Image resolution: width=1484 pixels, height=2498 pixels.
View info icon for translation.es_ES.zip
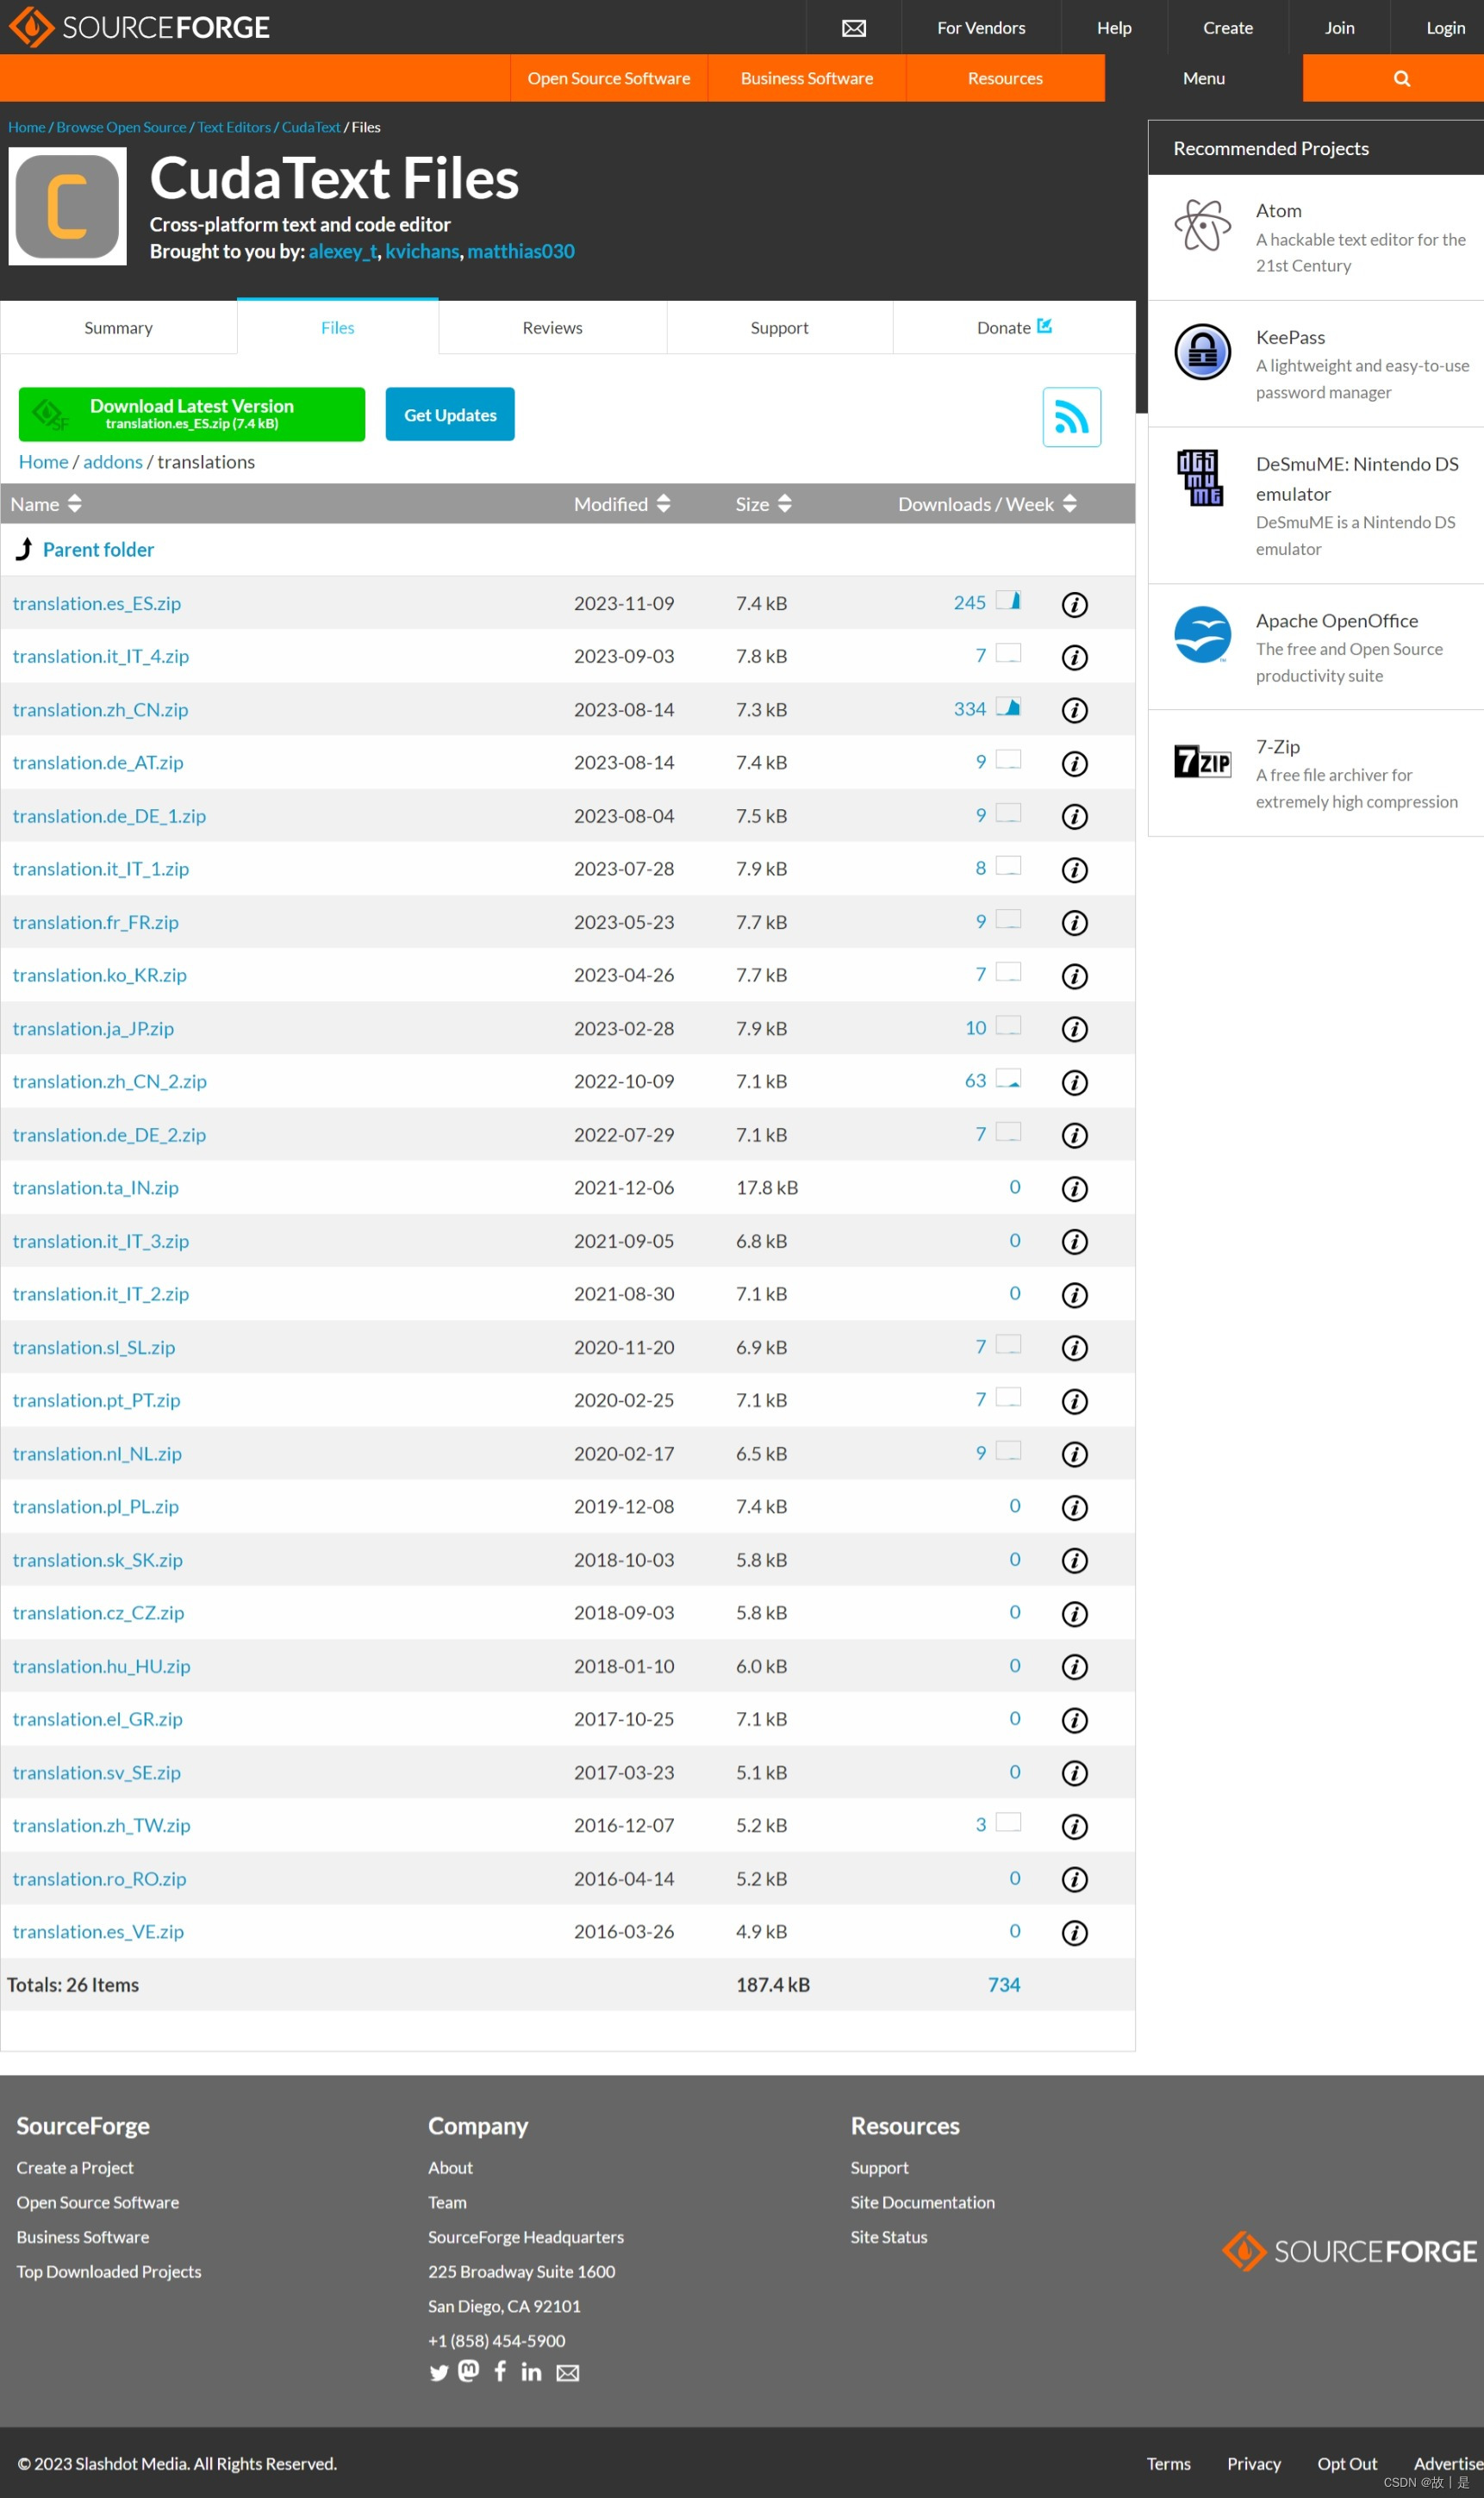1074,605
